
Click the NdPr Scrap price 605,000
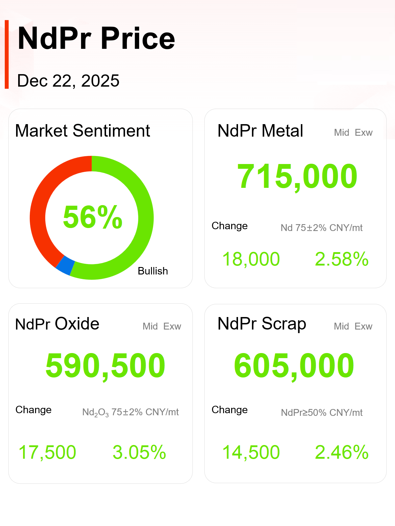(294, 366)
